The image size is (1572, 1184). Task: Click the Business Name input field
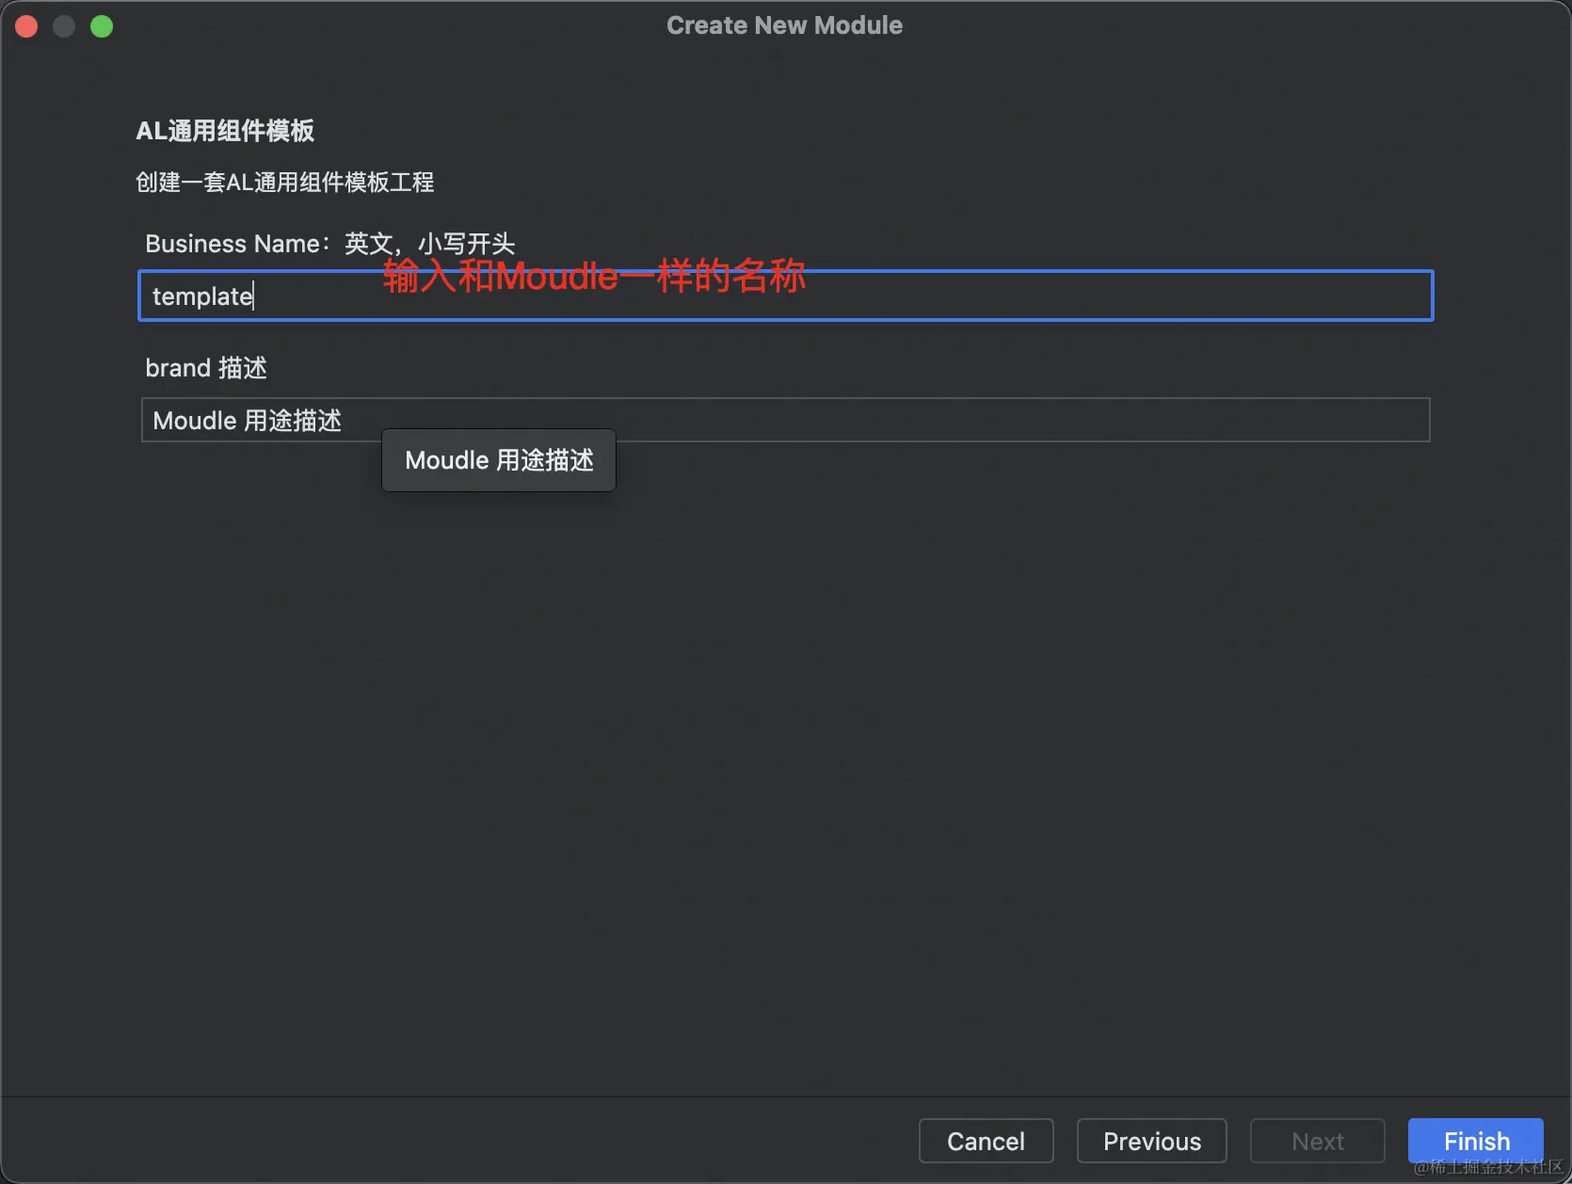785,296
